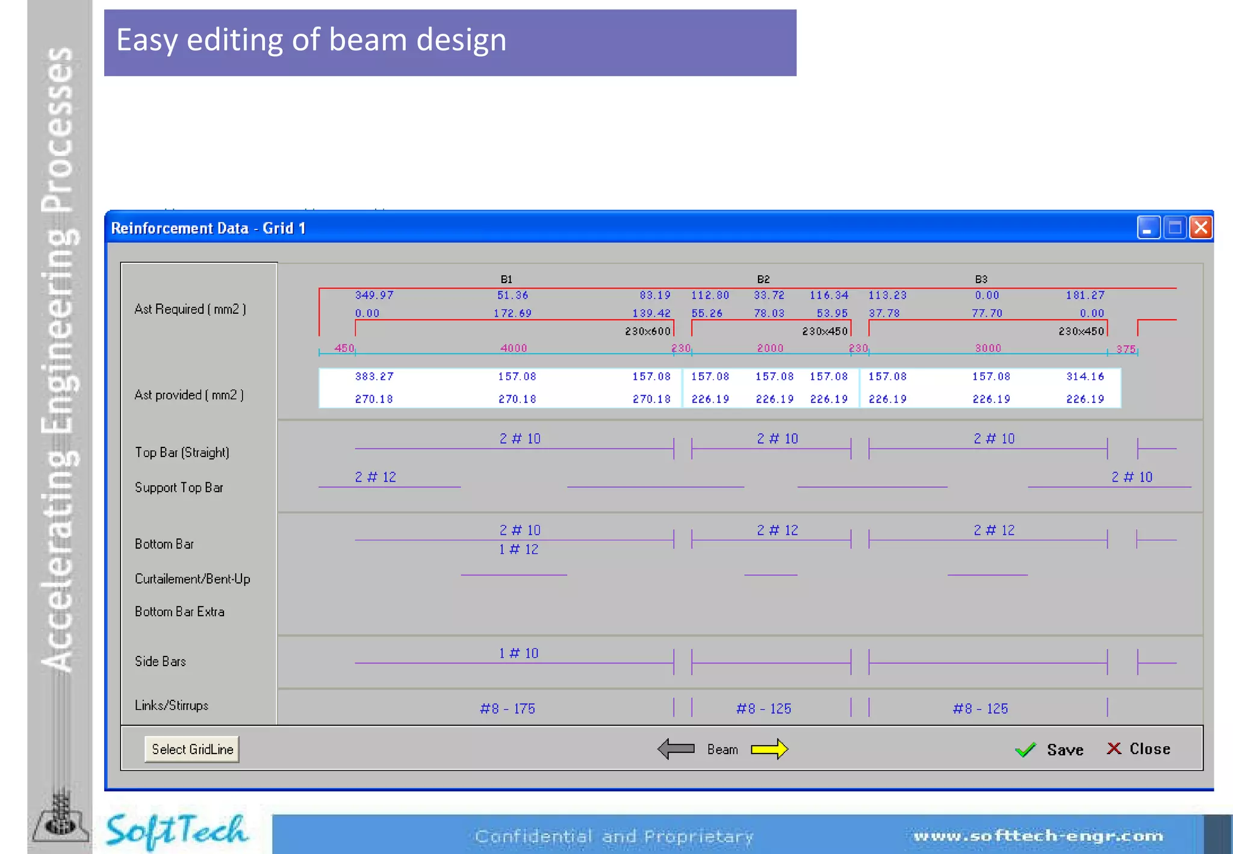Click Side Bars row label
The height and width of the screenshot is (854, 1233).
tap(160, 661)
